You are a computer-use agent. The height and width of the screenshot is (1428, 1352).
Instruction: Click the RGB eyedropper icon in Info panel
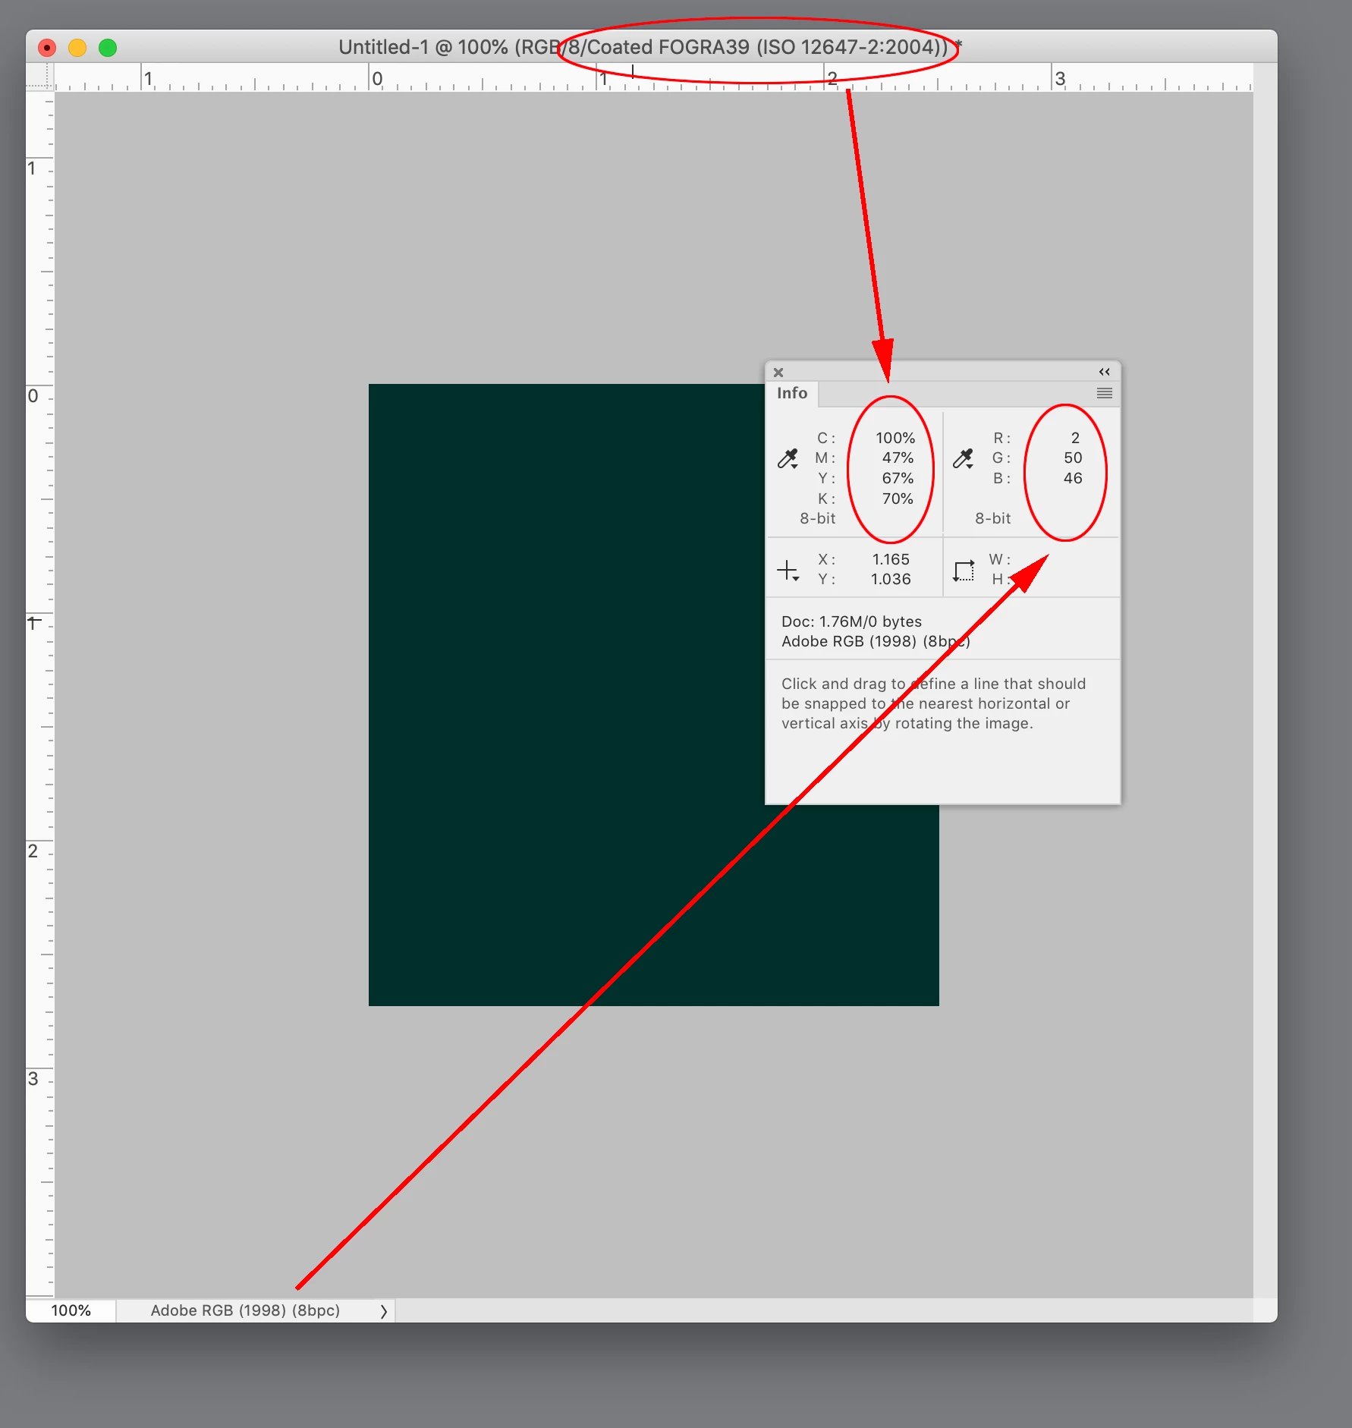963,458
